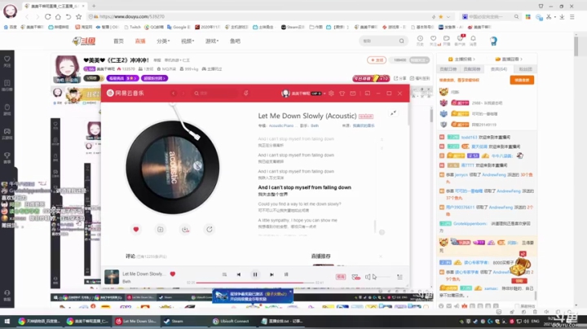Image resolution: width=587 pixels, height=329 pixels.
Task: Open a new browser tab with plus
Action: (x=94, y=6)
